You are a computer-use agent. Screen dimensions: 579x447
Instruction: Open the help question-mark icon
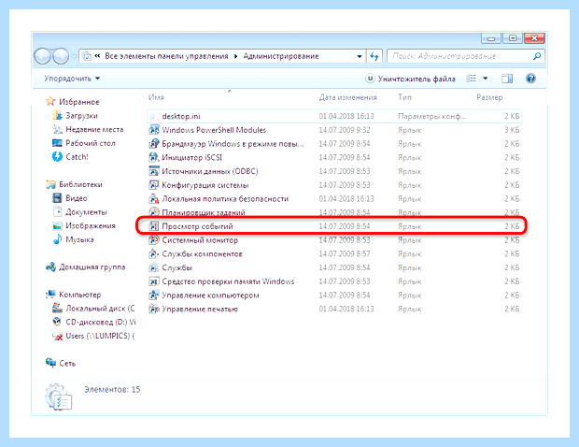tap(530, 79)
